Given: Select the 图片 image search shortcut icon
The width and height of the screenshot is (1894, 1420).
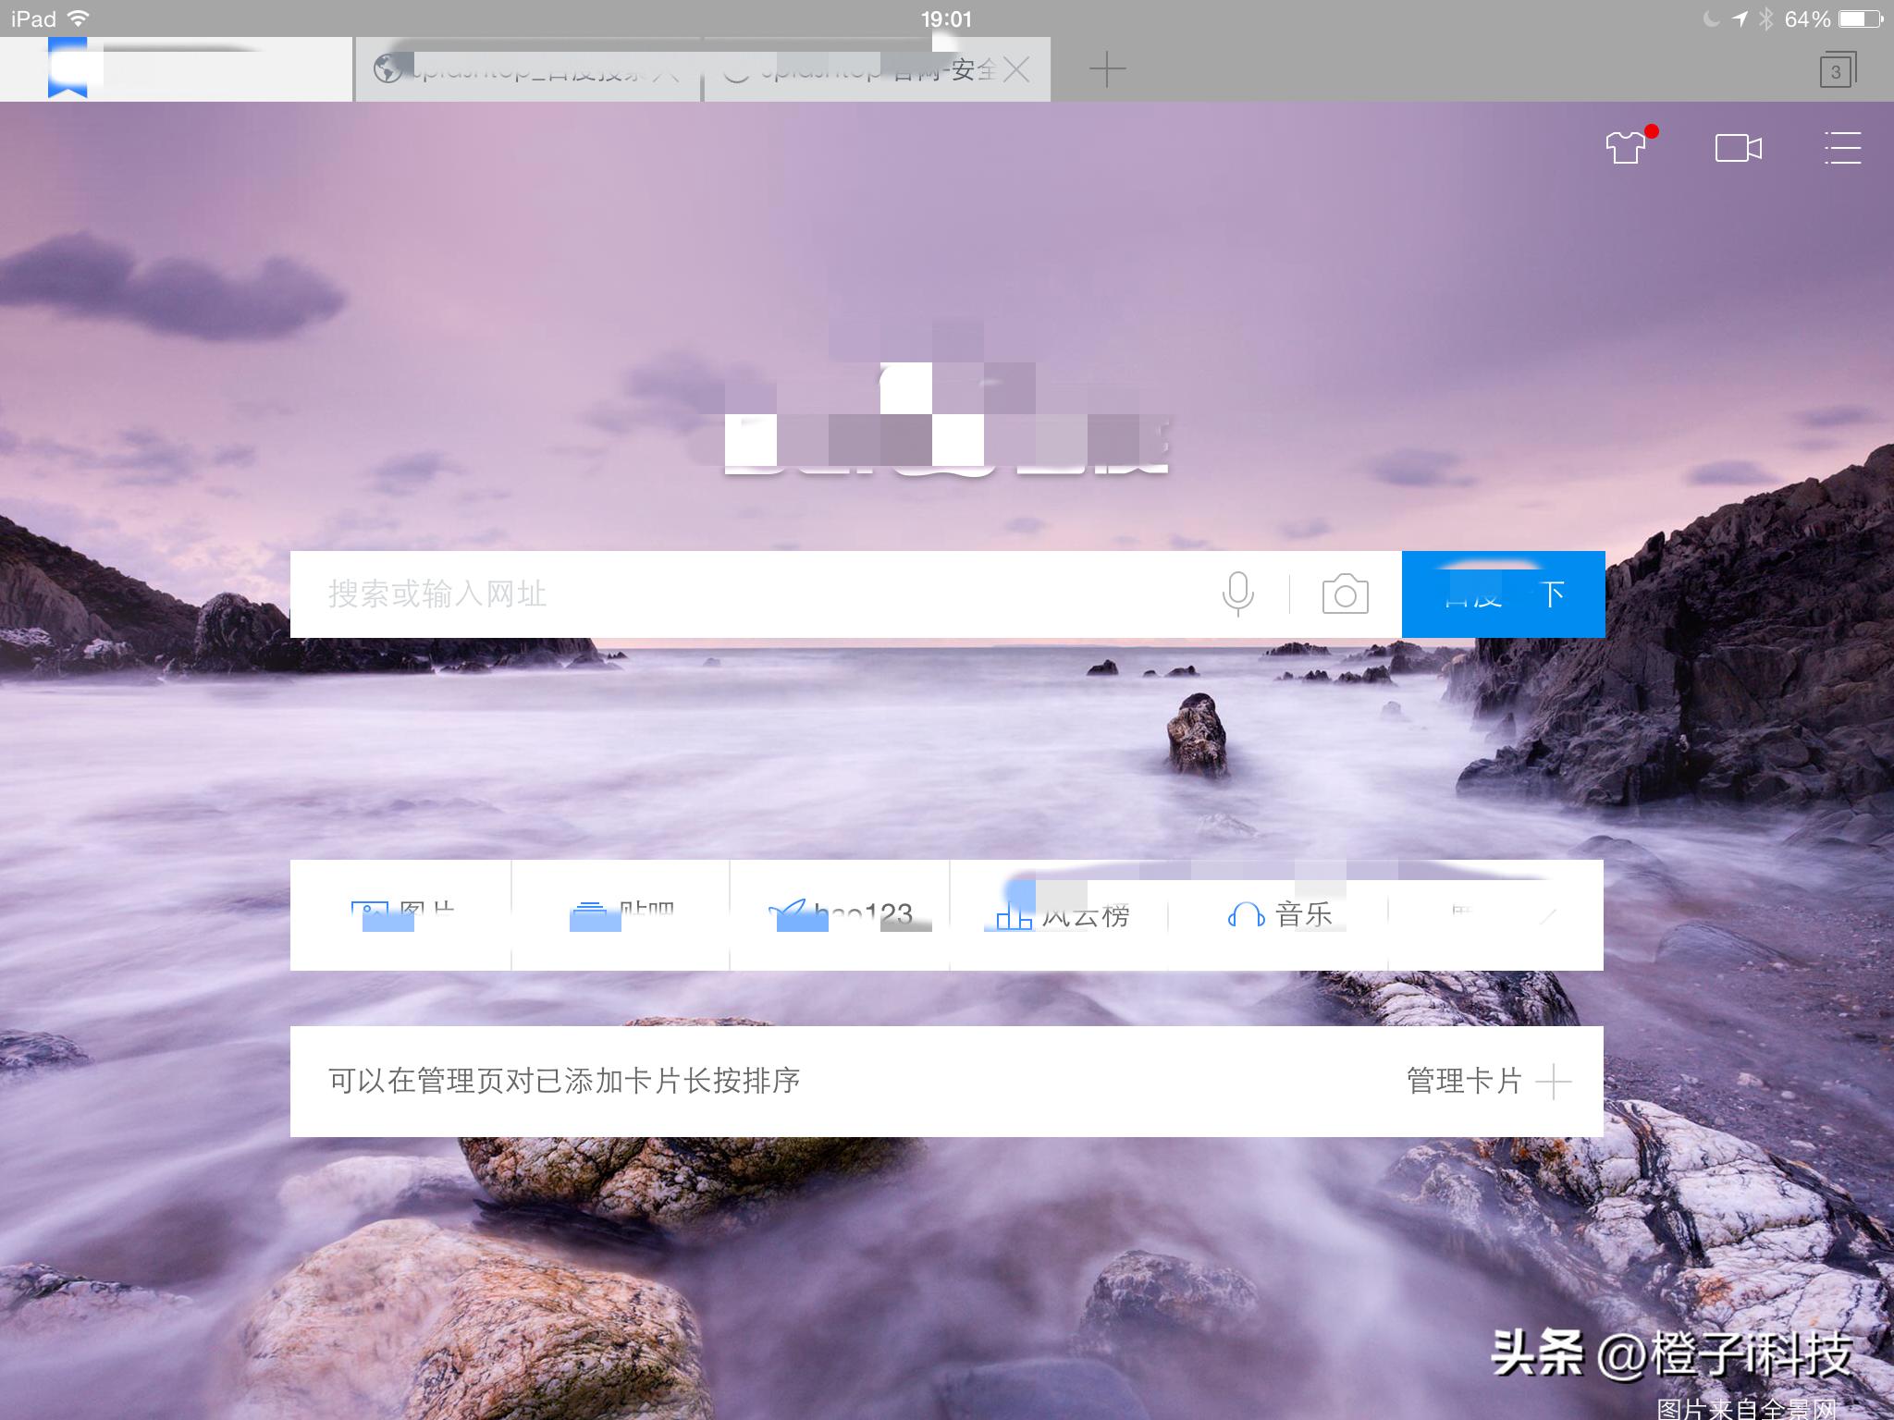Looking at the screenshot, I should (x=400, y=913).
